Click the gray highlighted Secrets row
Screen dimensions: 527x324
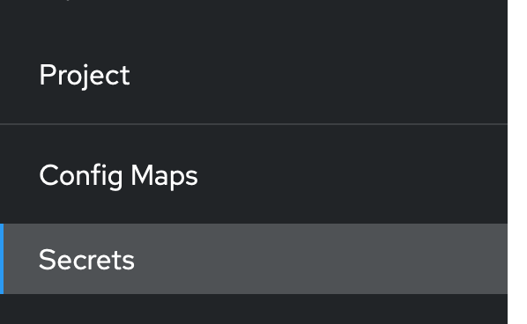coord(254,259)
